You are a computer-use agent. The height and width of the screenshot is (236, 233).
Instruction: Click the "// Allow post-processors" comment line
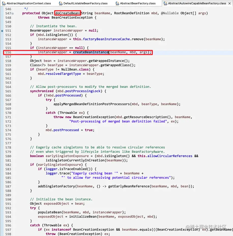[90, 87]
